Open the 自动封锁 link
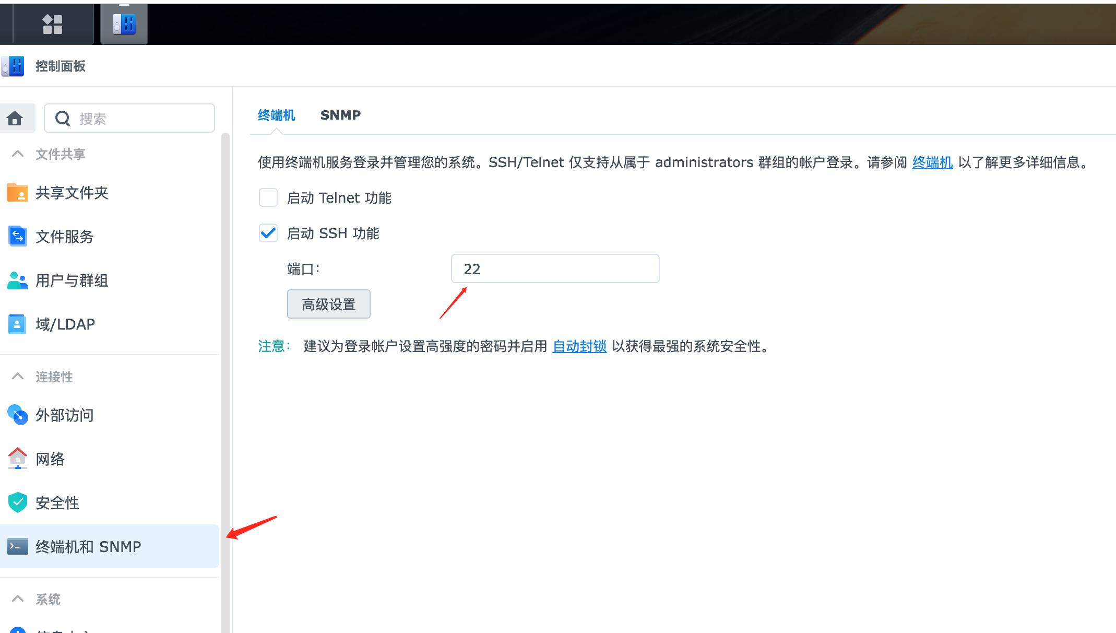 coord(578,346)
